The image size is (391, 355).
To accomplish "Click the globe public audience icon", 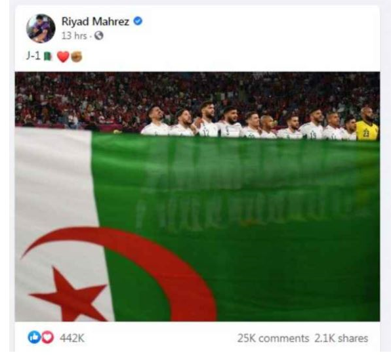I will (99, 35).
